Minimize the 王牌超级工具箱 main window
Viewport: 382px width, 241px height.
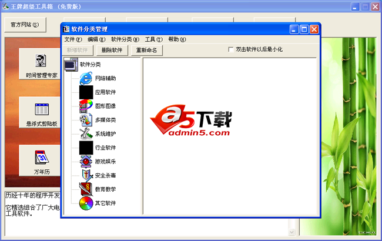pyautogui.click(x=355, y=6)
